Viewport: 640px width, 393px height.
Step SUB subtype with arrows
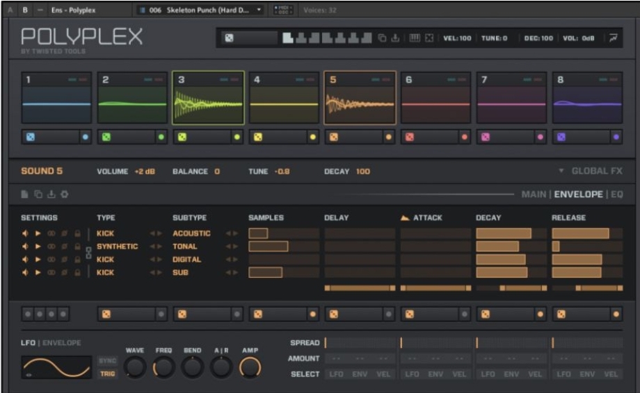tap(232, 272)
